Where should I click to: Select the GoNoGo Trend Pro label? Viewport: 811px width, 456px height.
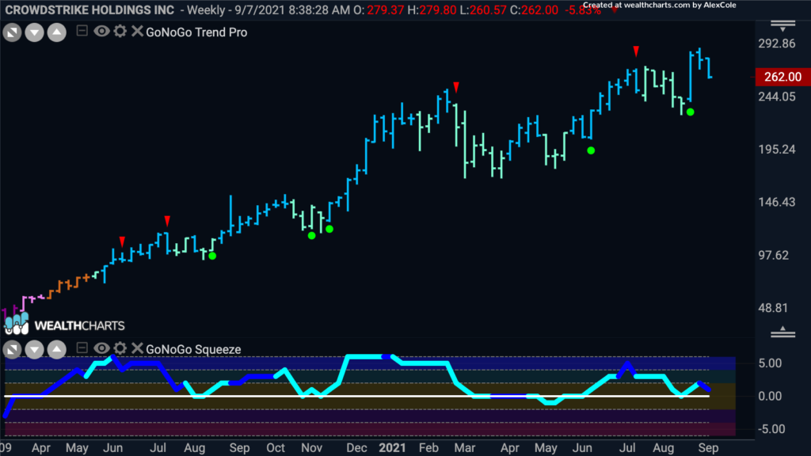click(x=196, y=32)
